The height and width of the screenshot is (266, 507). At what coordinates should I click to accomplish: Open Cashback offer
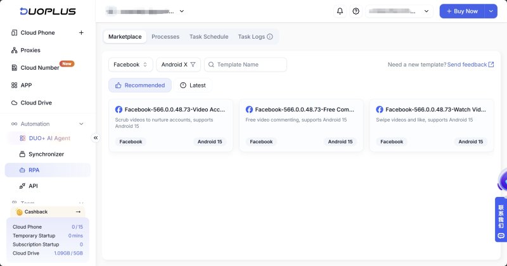48,212
